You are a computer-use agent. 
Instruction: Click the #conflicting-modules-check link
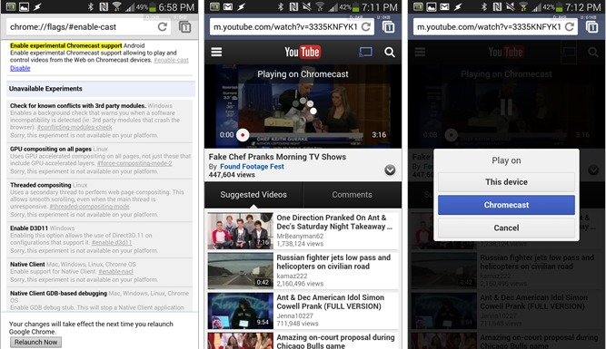click(x=75, y=127)
